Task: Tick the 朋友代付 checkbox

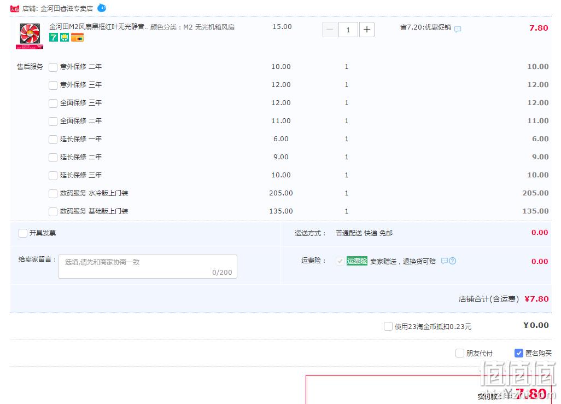Action: pos(460,353)
